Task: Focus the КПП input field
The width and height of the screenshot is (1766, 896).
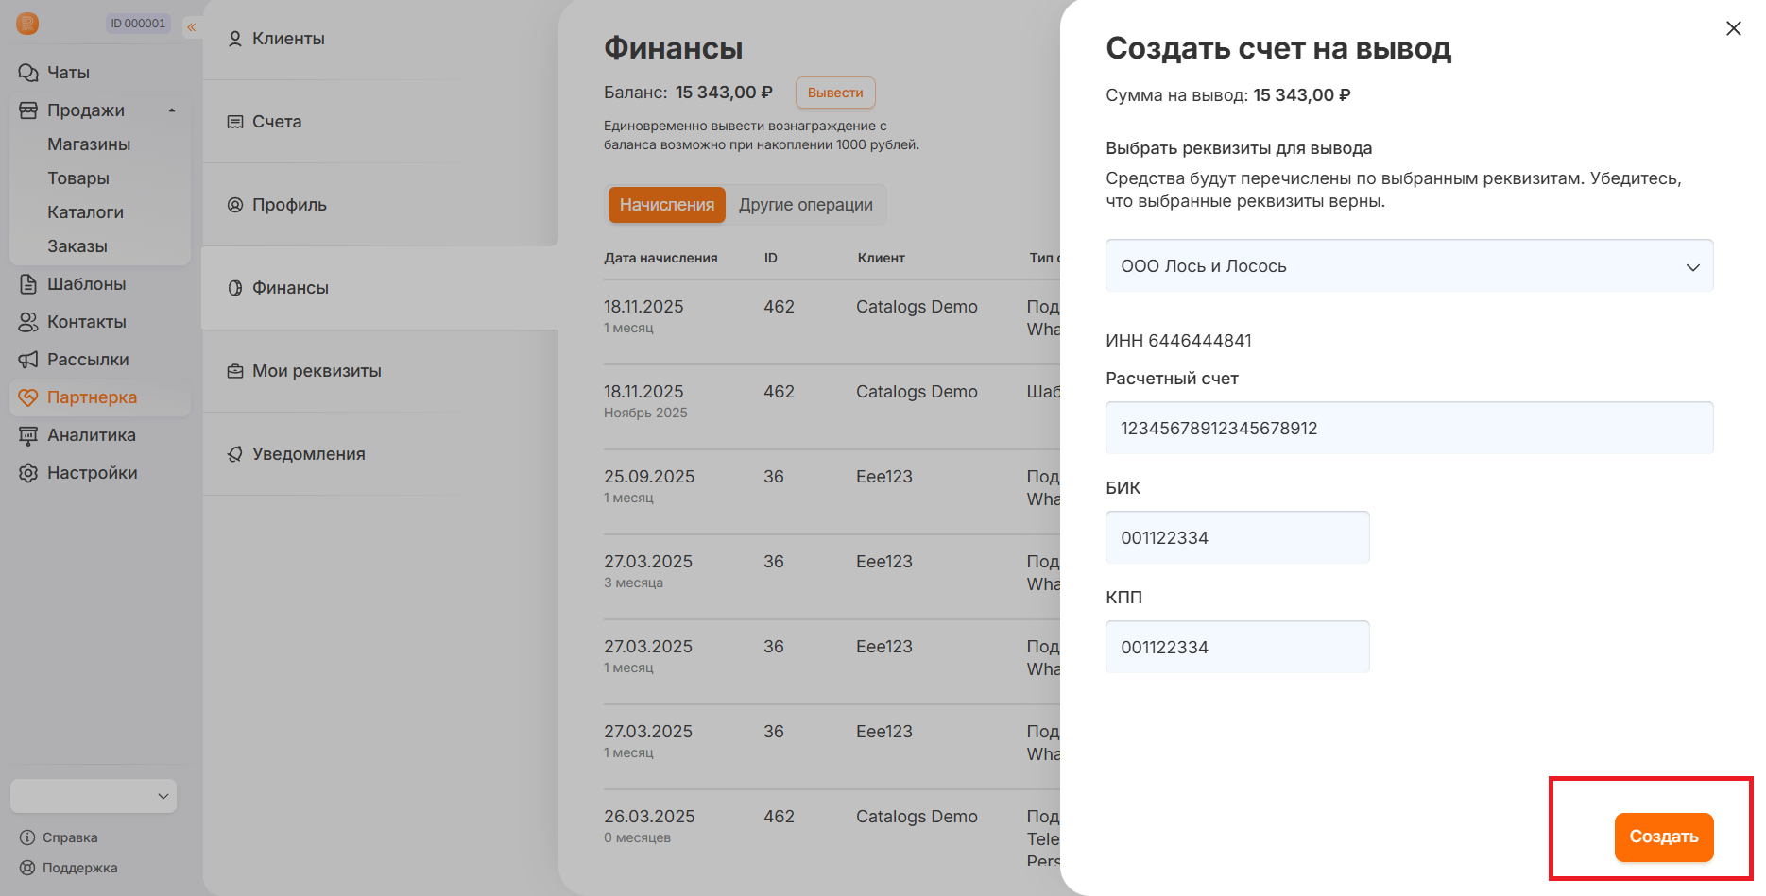Action: (1237, 647)
